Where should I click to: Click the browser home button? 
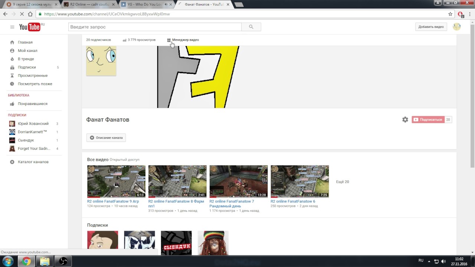pos(30,14)
